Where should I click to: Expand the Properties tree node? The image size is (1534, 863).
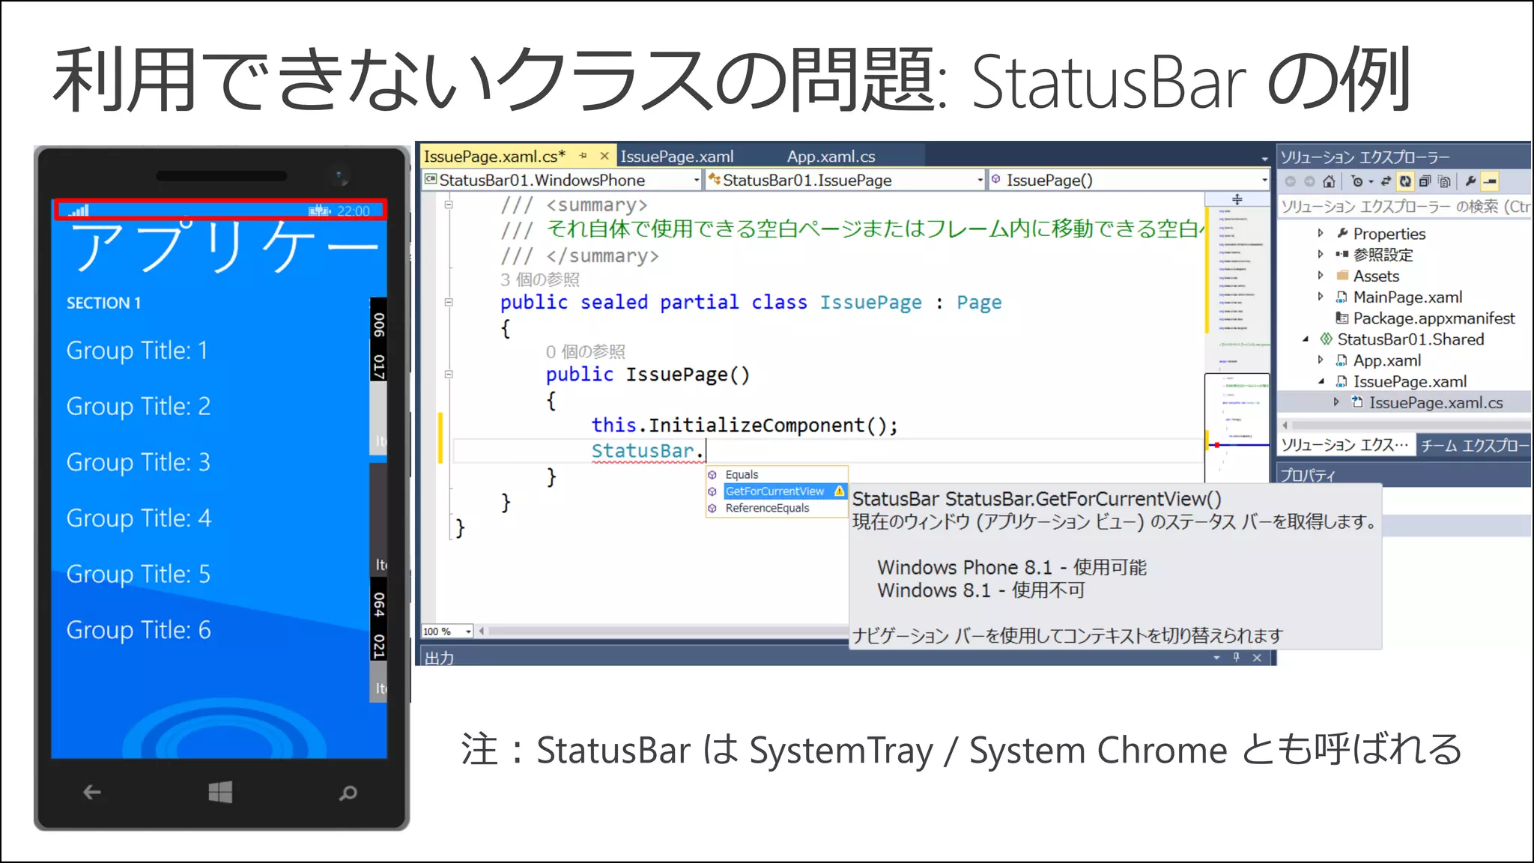pos(1321,233)
